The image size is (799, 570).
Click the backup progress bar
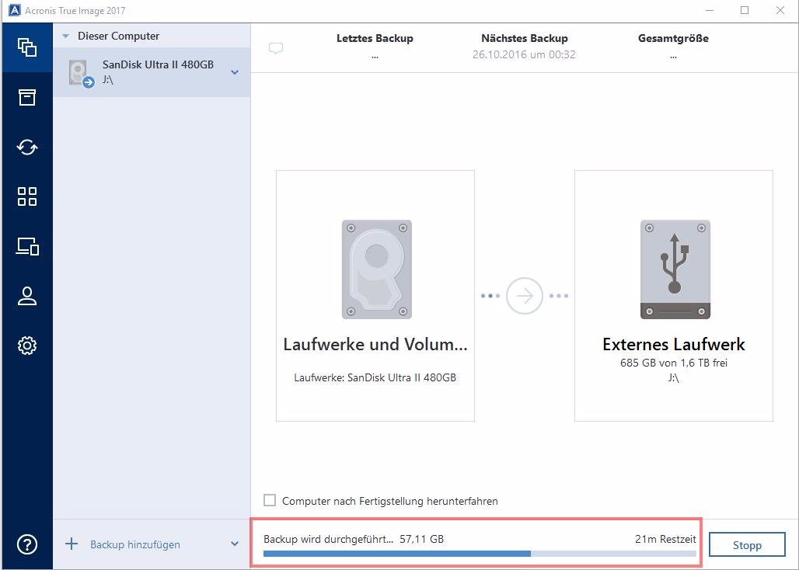pos(480,554)
